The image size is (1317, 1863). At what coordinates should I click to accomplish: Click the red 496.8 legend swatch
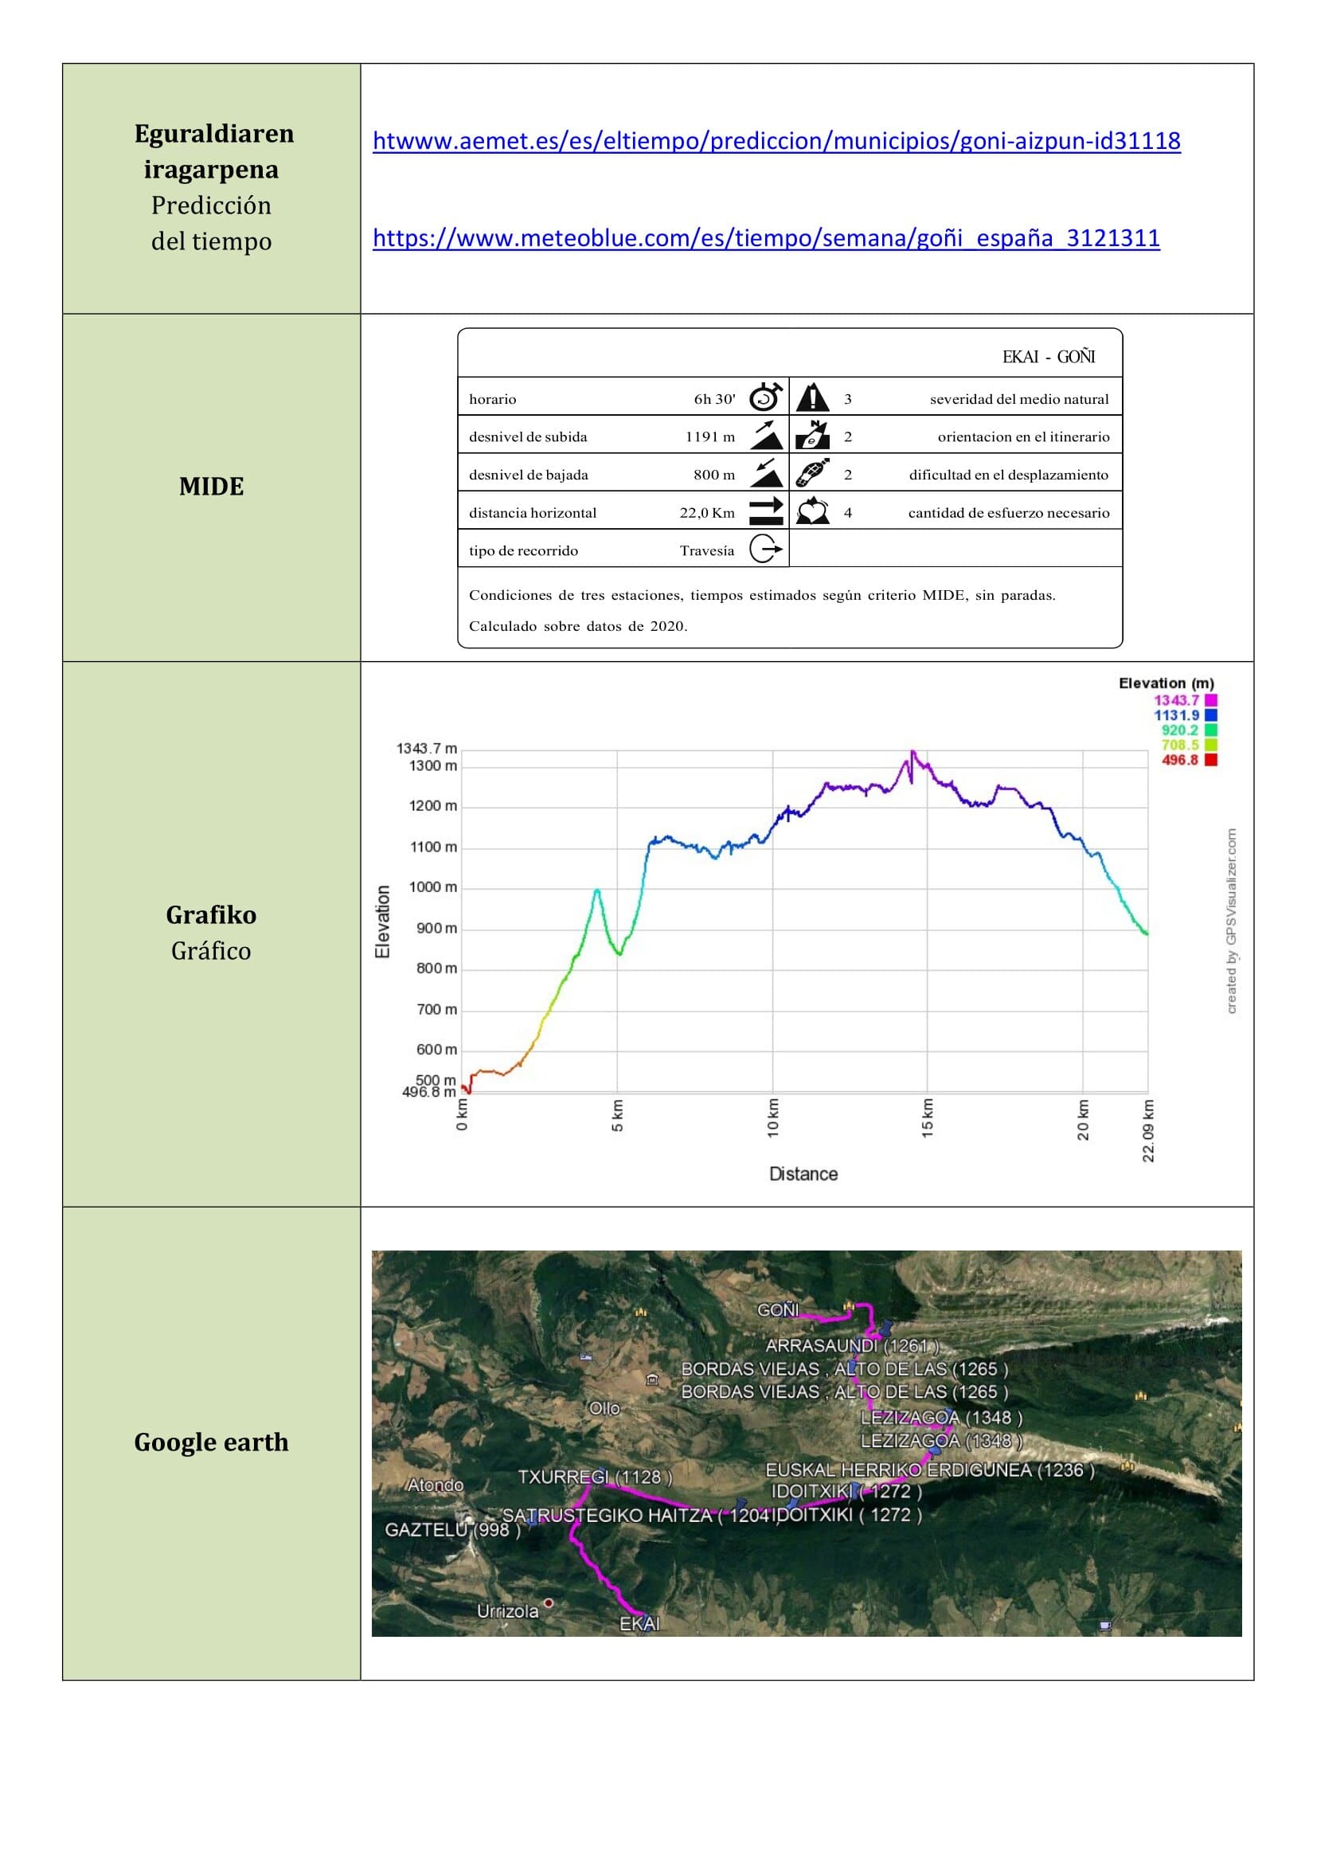click(1211, 761)
